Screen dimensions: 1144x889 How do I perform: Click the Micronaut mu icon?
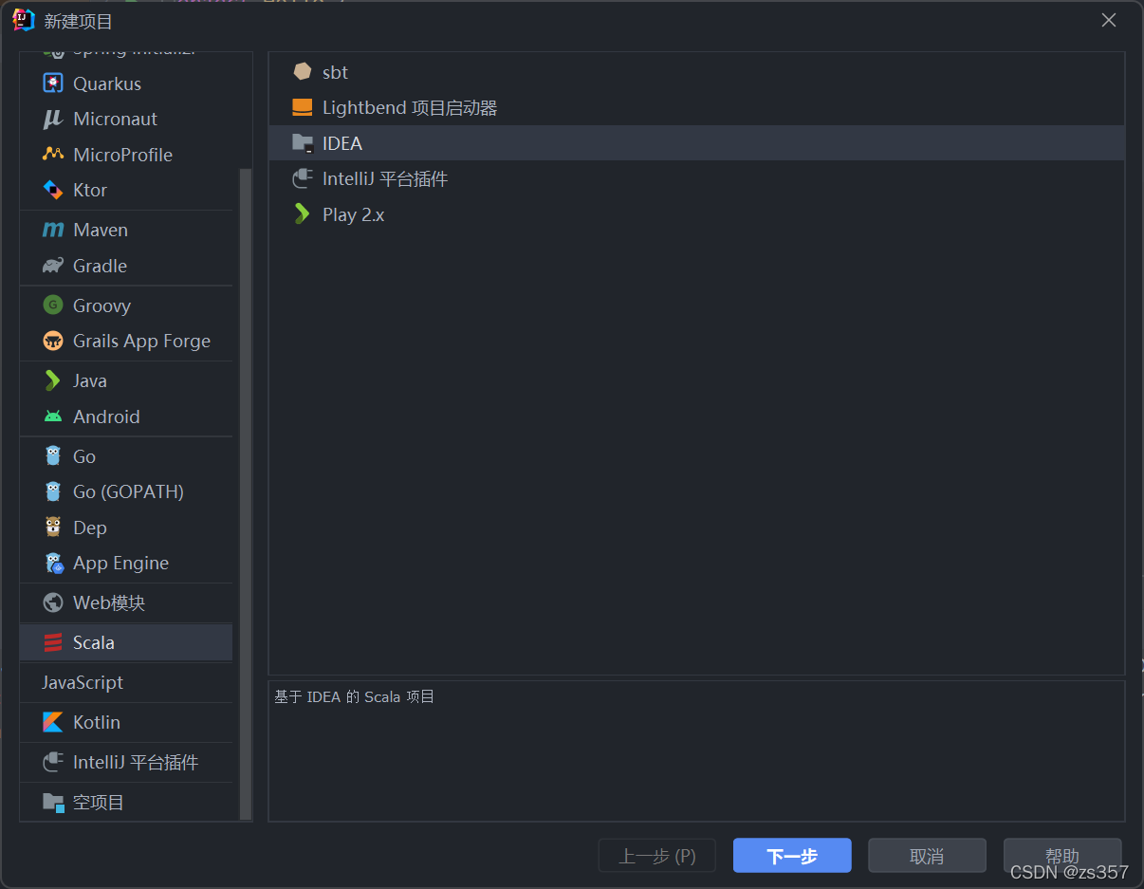click(53, 119)
